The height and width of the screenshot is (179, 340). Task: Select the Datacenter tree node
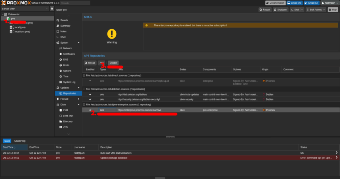[14, 14]
